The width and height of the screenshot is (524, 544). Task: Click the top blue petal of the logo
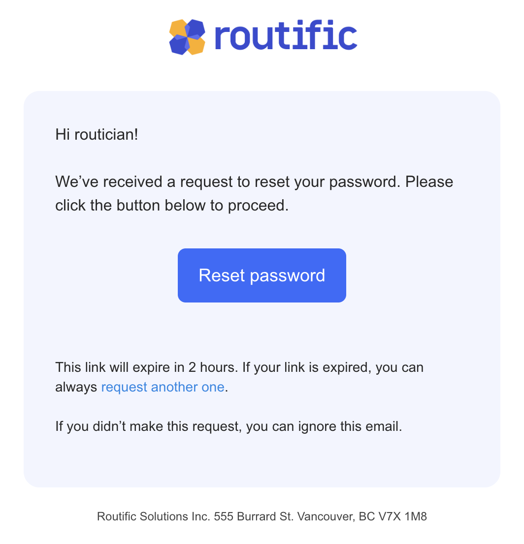click(196, 28)
